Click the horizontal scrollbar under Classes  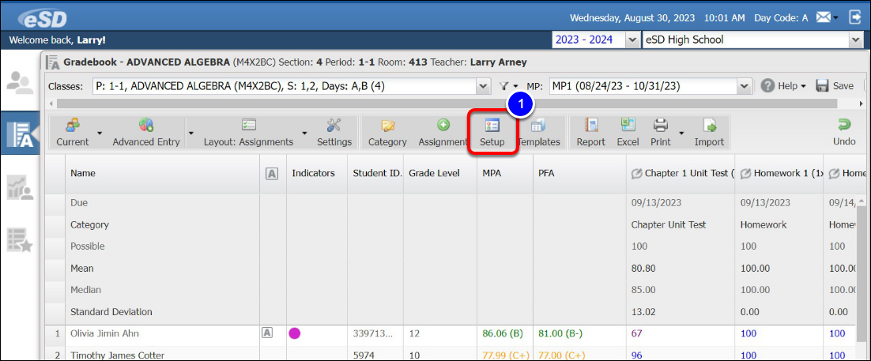[x=447, y=103]
